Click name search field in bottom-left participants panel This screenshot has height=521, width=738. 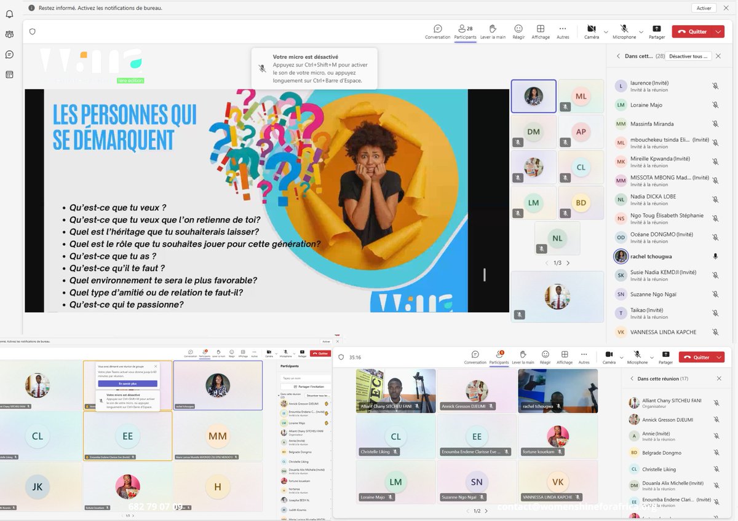tap(306, 378)
